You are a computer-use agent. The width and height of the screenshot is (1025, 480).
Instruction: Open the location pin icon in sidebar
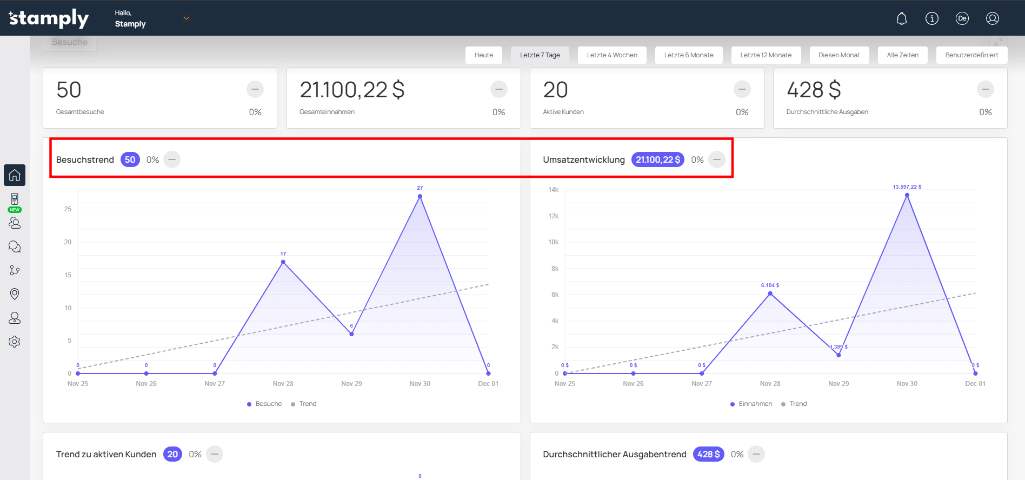pyautogui.click(x=15, y=294)
